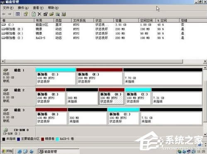Click the 磁盘 2 disk label

pos(19,90)
